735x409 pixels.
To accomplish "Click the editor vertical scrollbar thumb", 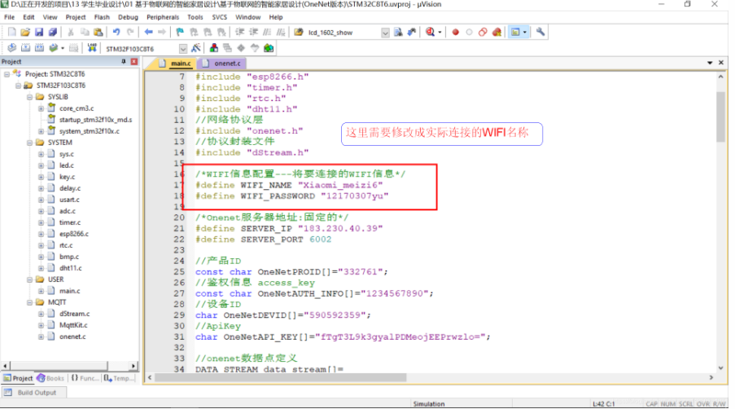I will [x=720, y=117].
